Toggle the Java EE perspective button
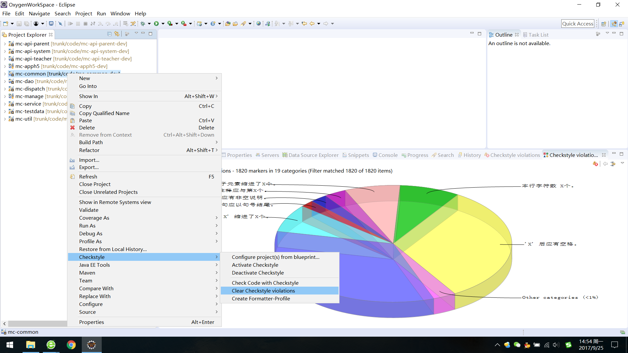The image size is (628, 353). pos(614,24)
